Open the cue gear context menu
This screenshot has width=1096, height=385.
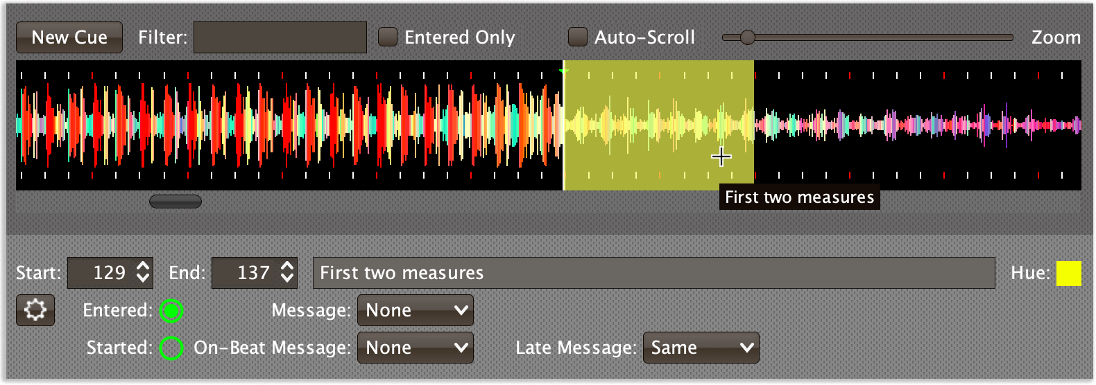pos(35,310)
